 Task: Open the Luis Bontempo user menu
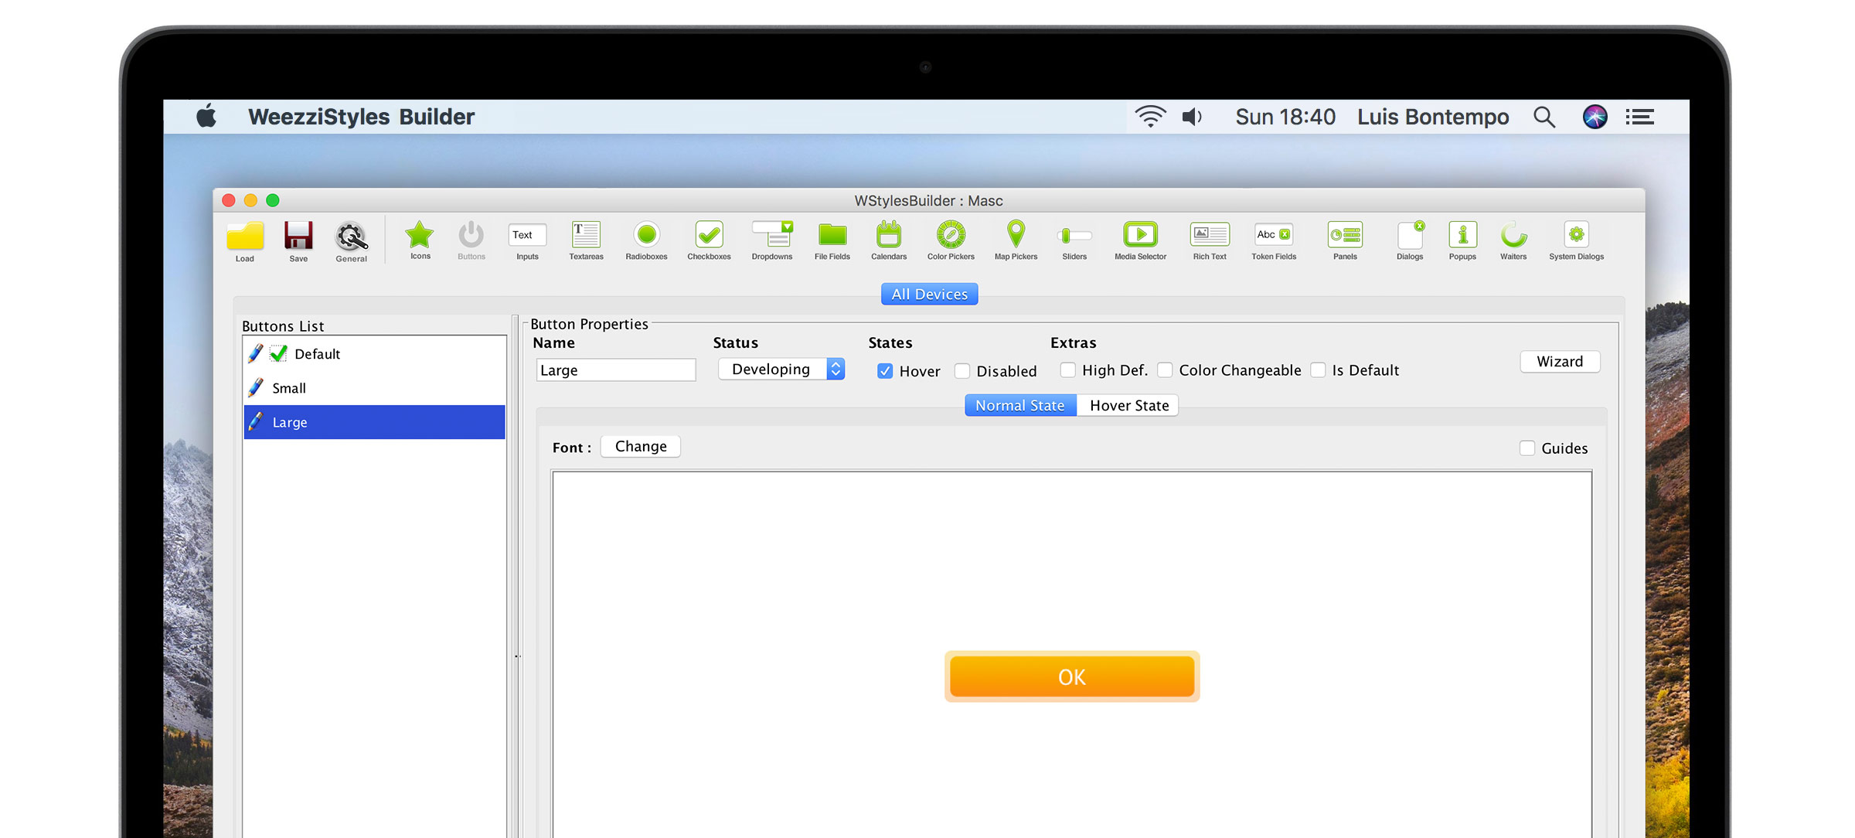[1433, 117]
